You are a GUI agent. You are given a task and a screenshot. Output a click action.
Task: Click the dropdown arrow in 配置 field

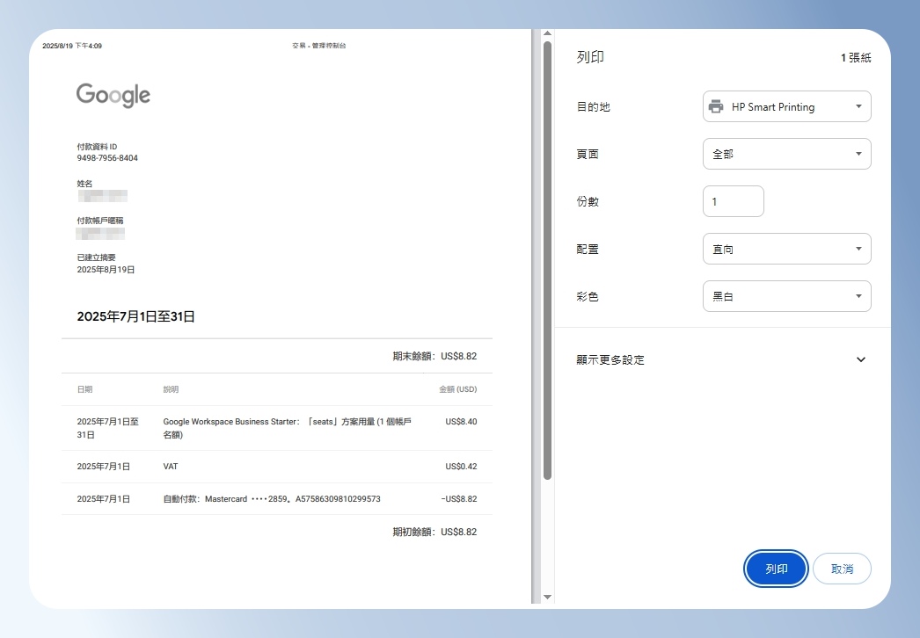(x=858, y=250)
